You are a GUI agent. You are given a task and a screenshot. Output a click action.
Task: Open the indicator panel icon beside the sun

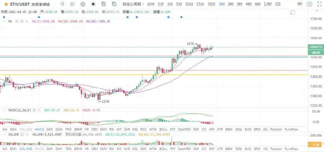pyautogui.click(x=104, y=4)
